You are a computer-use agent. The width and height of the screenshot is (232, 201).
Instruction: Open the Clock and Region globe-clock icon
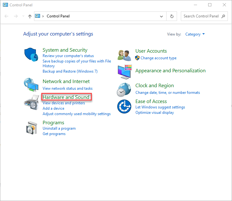pyautogui.click(x=124, y=90)
